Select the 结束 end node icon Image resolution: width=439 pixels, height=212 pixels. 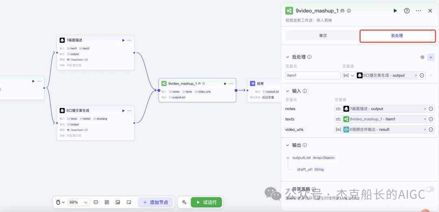coord(252,83)
